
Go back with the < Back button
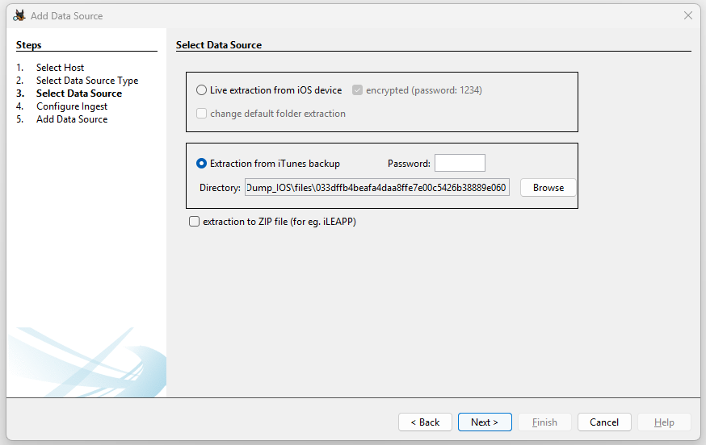click(425, 422)
